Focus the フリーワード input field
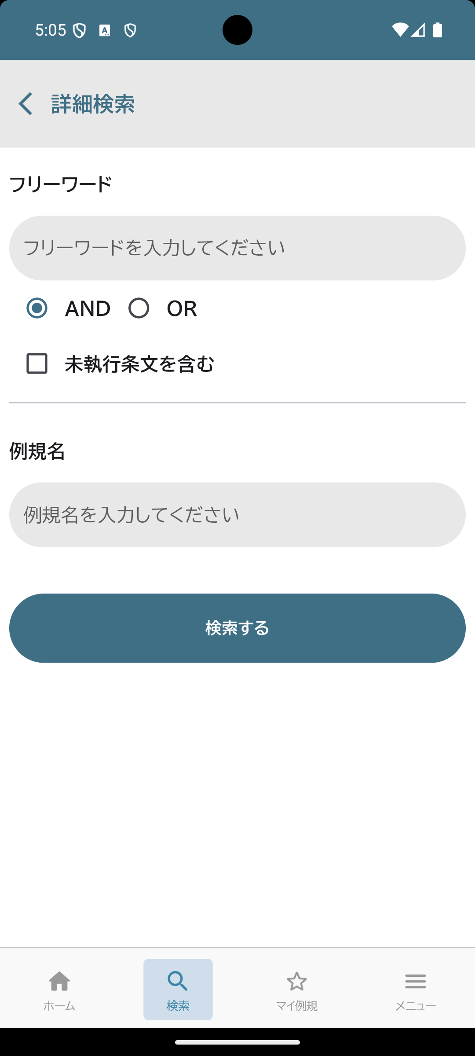Viewport: 475px width, 1056px height. click(237, 248)
